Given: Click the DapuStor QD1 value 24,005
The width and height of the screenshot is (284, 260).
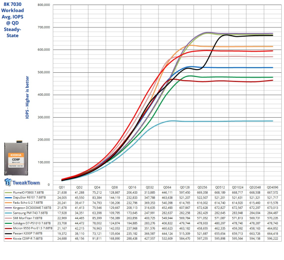Looking at the screenshot, I should coord(62,198).
